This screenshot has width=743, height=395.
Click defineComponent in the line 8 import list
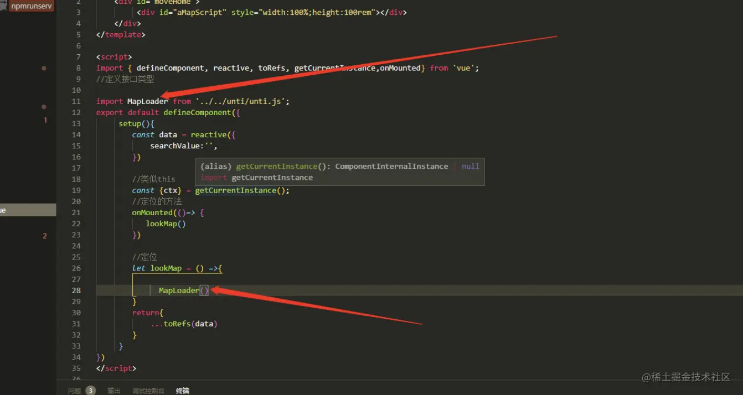click(x=170, y=68)
